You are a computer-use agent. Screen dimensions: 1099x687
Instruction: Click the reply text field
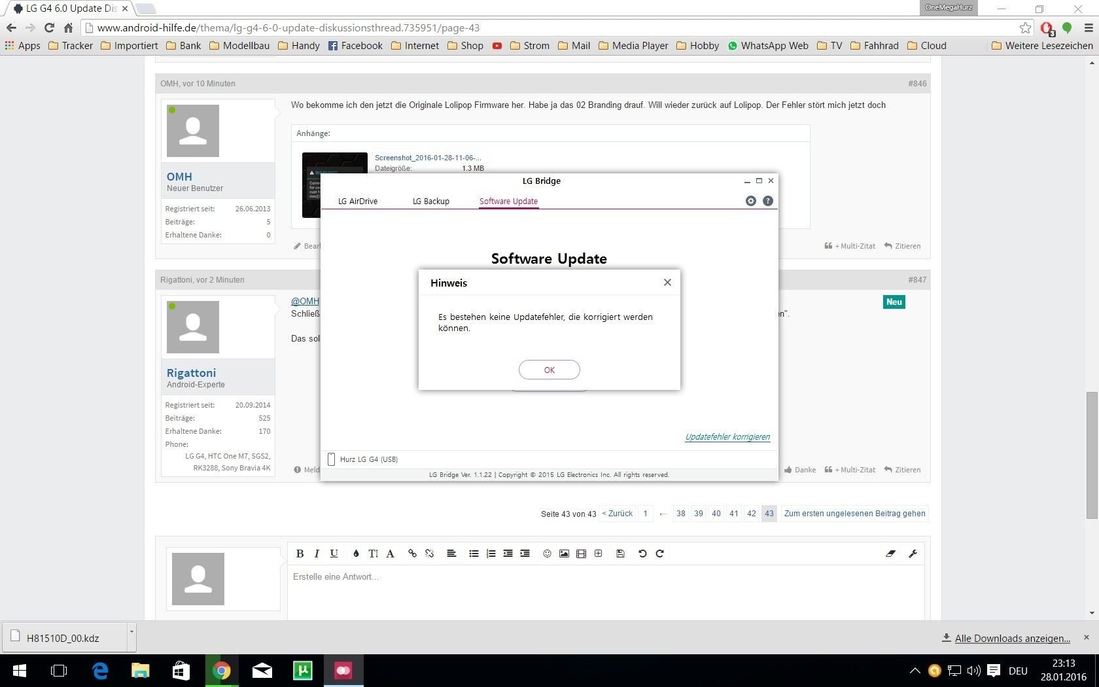[x=606, y=592]
